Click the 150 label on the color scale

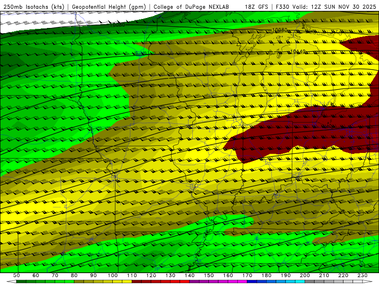coord(209,275)
